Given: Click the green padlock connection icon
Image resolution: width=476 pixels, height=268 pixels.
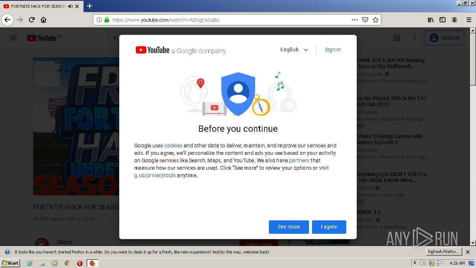Looking at the screenshot, I should [107, 20].
